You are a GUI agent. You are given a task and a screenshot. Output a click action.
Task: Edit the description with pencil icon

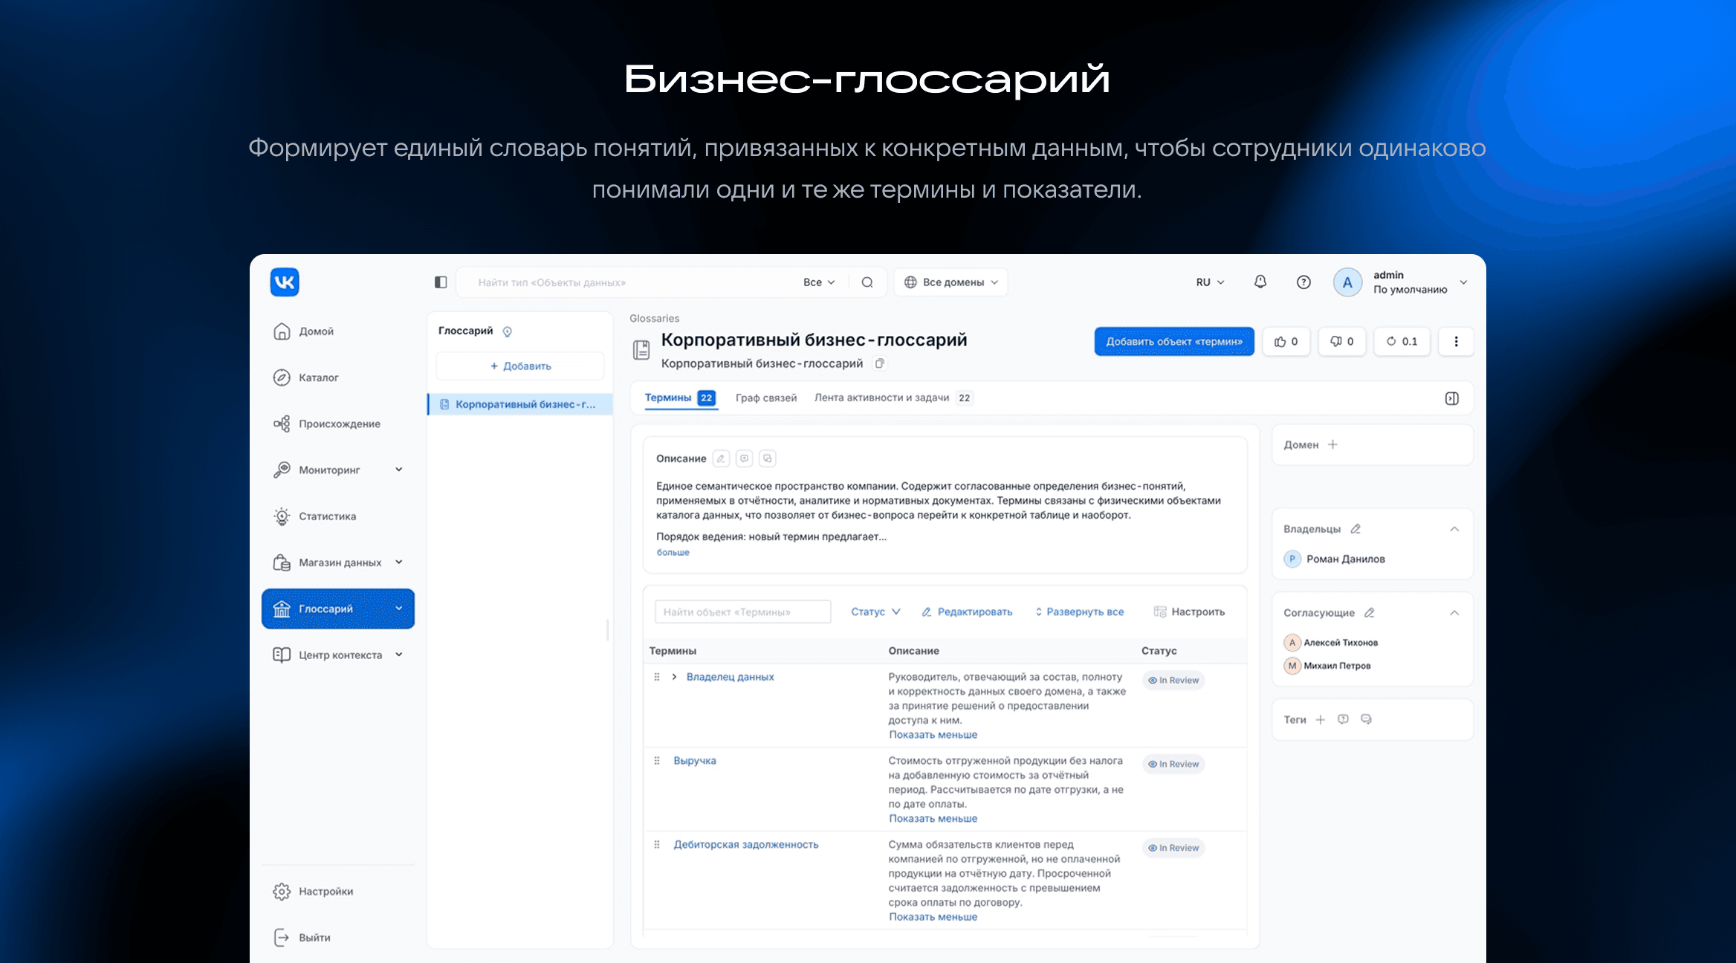(721, 458)
